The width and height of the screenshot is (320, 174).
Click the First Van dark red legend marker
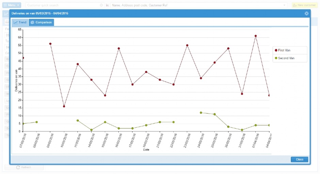tap(276, 50)
